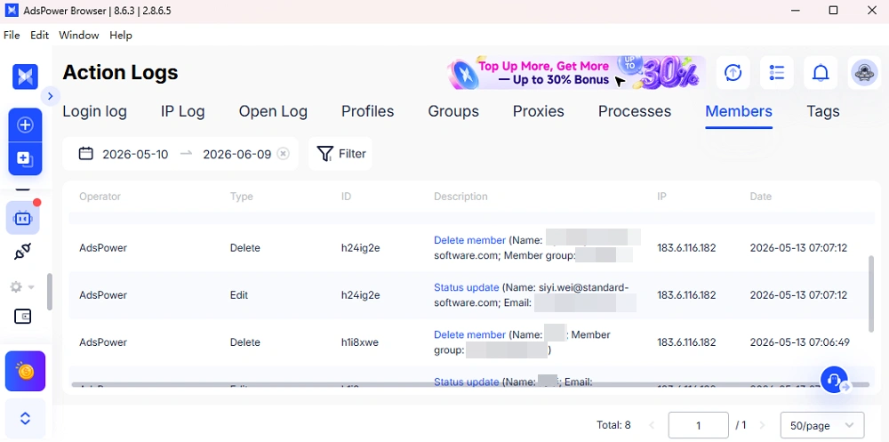Screen dimensions: 889x442
Task: Create new profile with plus icon
Action: point(25,125)
